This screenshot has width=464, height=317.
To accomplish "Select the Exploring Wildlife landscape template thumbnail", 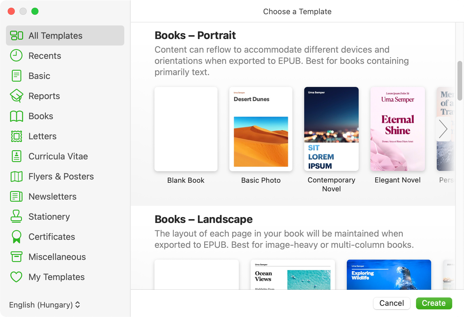I will click(389, 274).
